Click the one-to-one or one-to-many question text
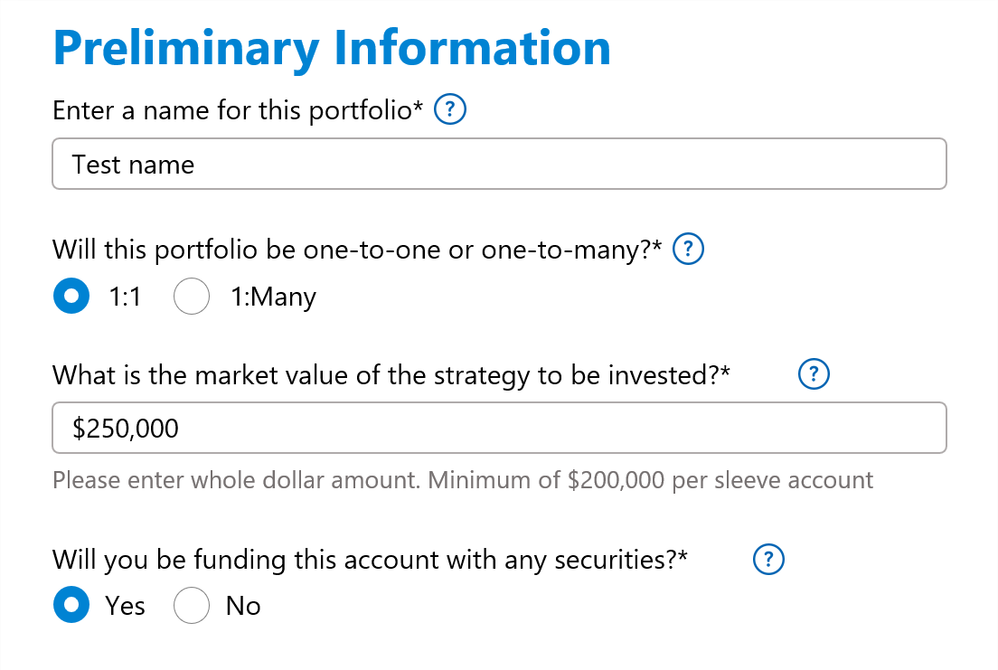Viewport: 998px width, 670px height. (358, 250)
